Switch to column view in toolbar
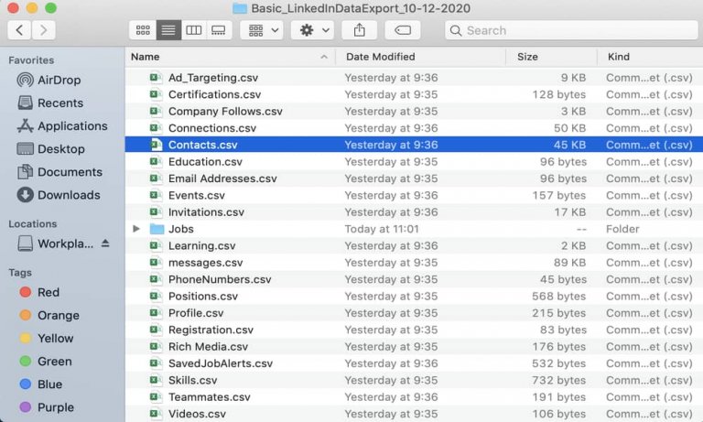The width and height of the screenshot is (703, 422). pos(193,30)
